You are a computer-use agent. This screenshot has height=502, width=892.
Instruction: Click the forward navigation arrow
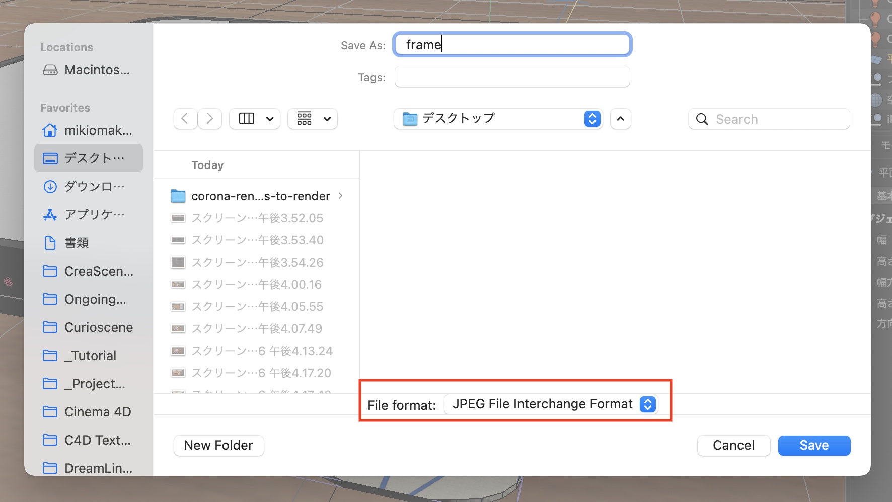[x=210, y=119]
